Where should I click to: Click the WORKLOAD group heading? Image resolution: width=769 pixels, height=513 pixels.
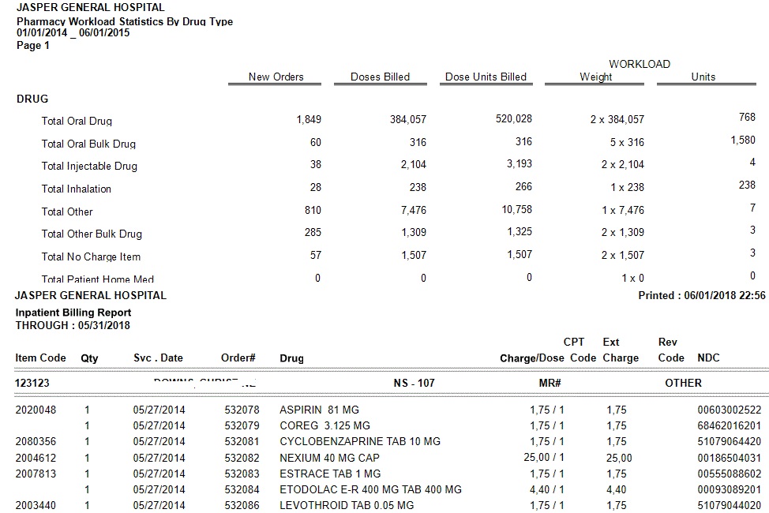(640, 64)
